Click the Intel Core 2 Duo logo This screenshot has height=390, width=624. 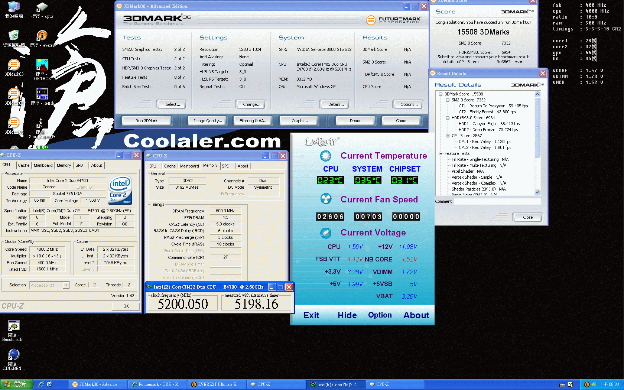click(x=120, y=190)
